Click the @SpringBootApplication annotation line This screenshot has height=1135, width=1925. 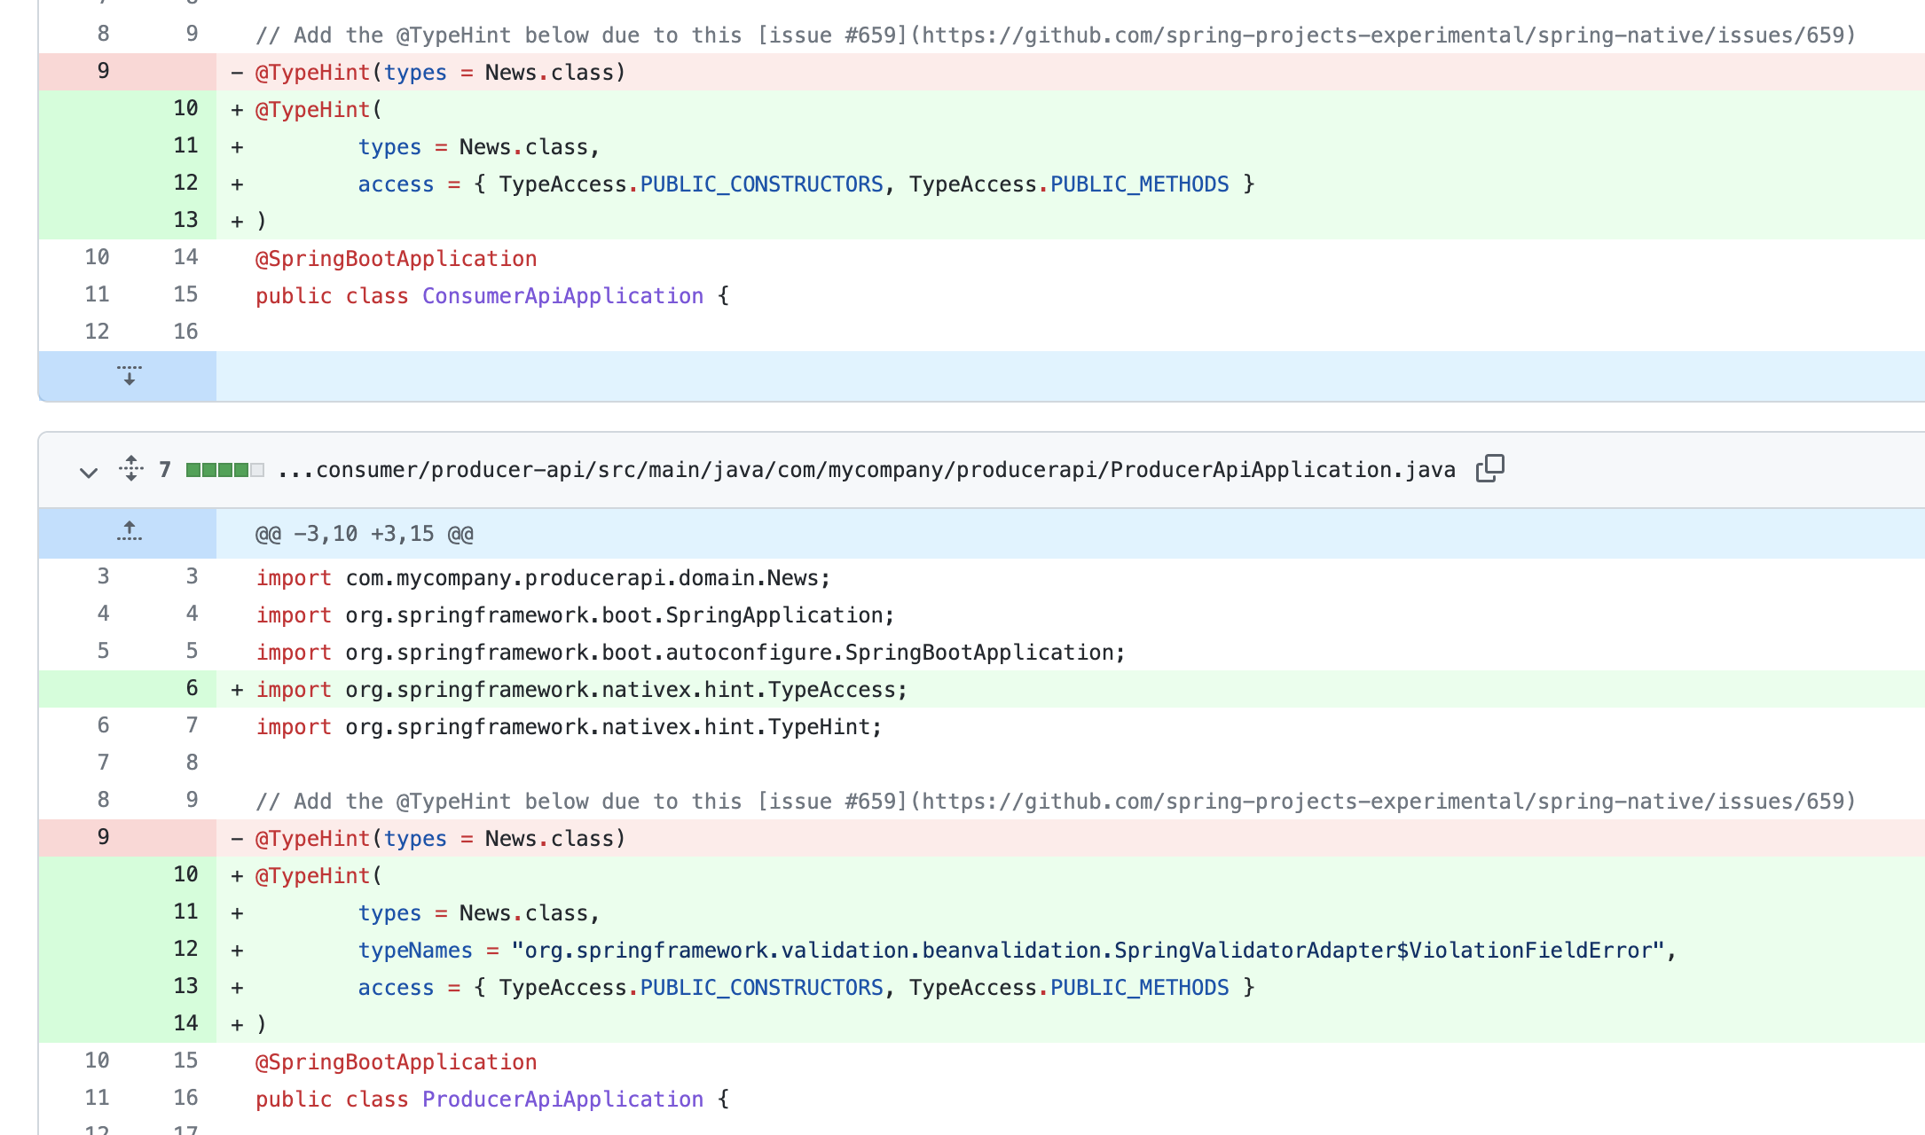[396, 1061]
